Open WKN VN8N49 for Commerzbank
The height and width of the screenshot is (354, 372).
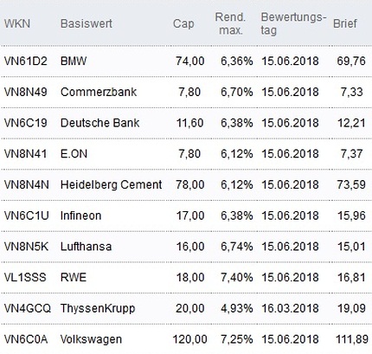point(26,92)
